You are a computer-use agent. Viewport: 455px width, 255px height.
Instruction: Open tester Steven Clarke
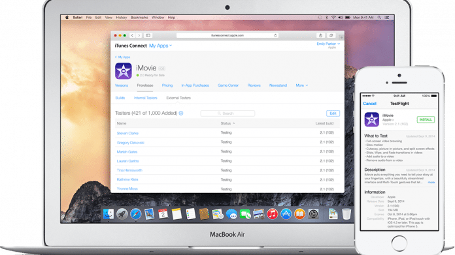point(127,133)
